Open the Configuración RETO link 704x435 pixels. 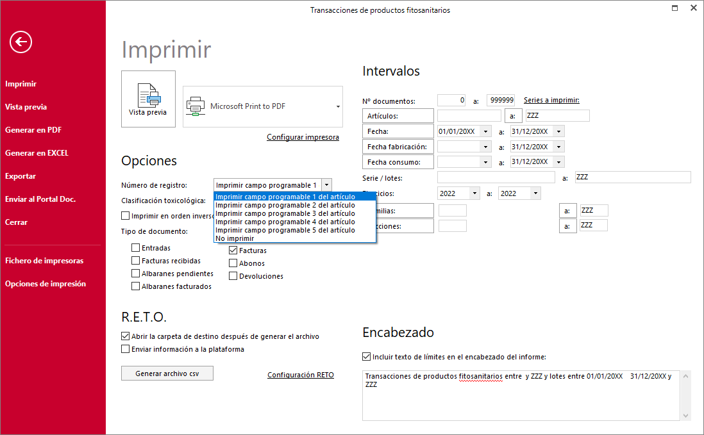coord(301,375)
